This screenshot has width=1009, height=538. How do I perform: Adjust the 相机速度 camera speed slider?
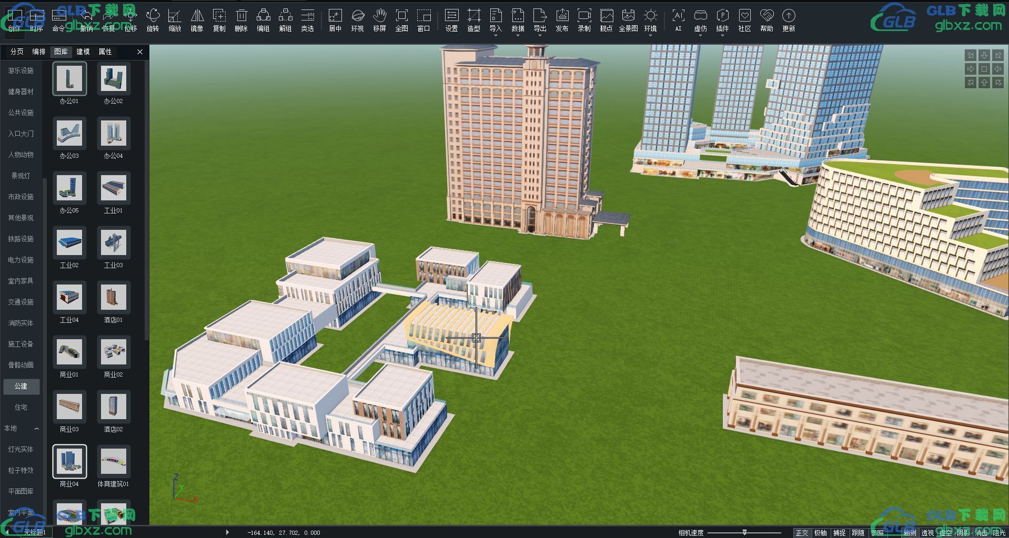[x=744, y=533]
